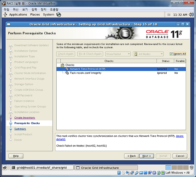This screenshot has width=196, height=177.
Task: Click the VirtualBox title bar app icon
Action: 4,3
